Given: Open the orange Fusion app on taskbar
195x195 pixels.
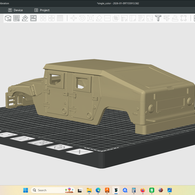Looking at the screenshot, I should [x=107, y=190].
